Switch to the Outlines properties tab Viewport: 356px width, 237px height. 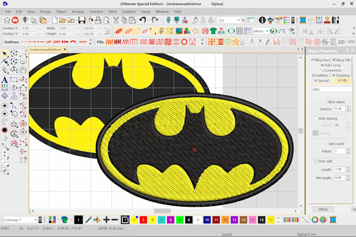click(x=320, y=75)
